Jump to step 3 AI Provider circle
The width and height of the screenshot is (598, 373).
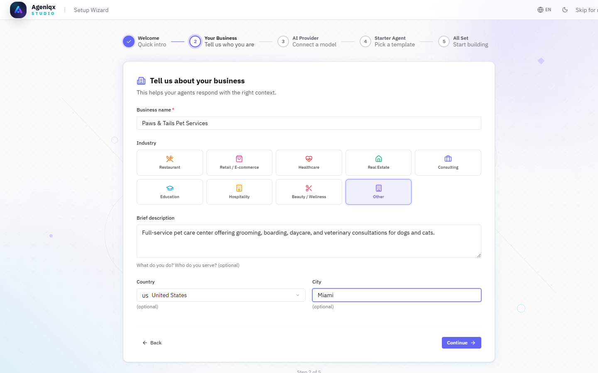click(x=283, y=41)
